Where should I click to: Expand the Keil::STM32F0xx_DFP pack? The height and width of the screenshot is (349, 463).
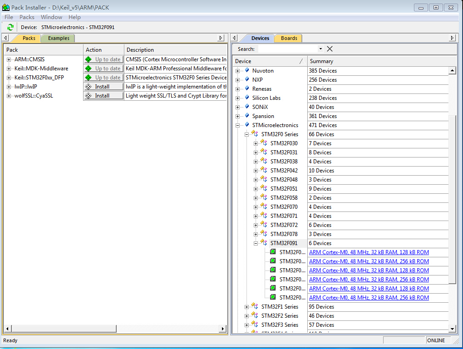[x=9, y=78]
